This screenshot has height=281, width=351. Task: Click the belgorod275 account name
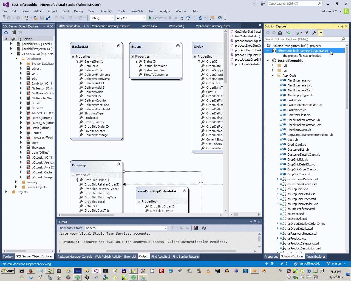329,11
